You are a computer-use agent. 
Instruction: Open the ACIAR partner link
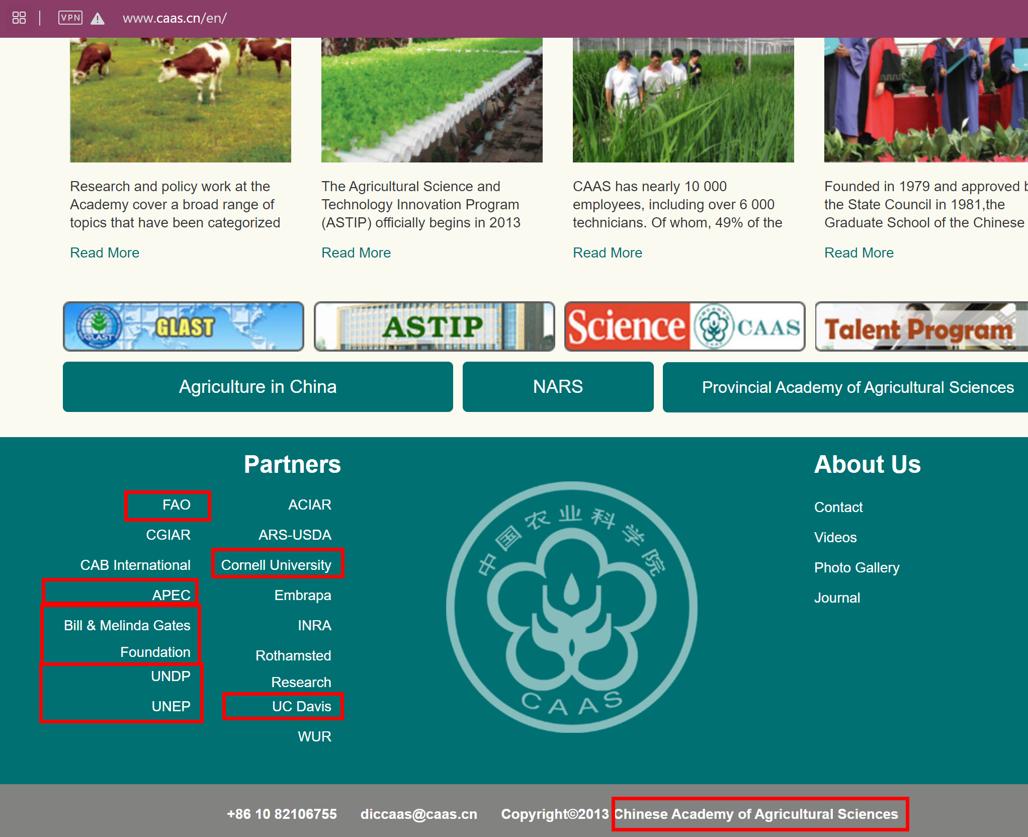tap(310, 505)
